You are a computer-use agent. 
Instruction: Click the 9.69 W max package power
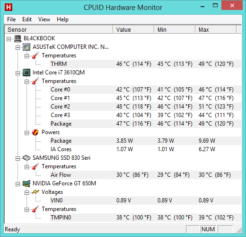point(207,141)
